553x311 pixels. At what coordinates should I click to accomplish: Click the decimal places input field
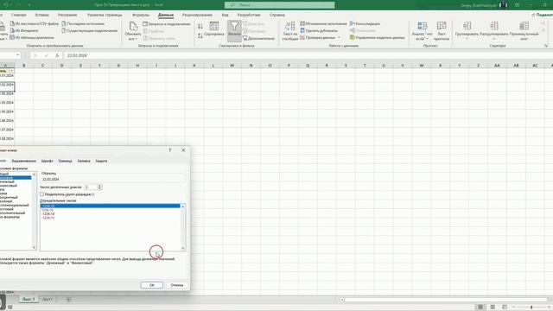[91, 187]
